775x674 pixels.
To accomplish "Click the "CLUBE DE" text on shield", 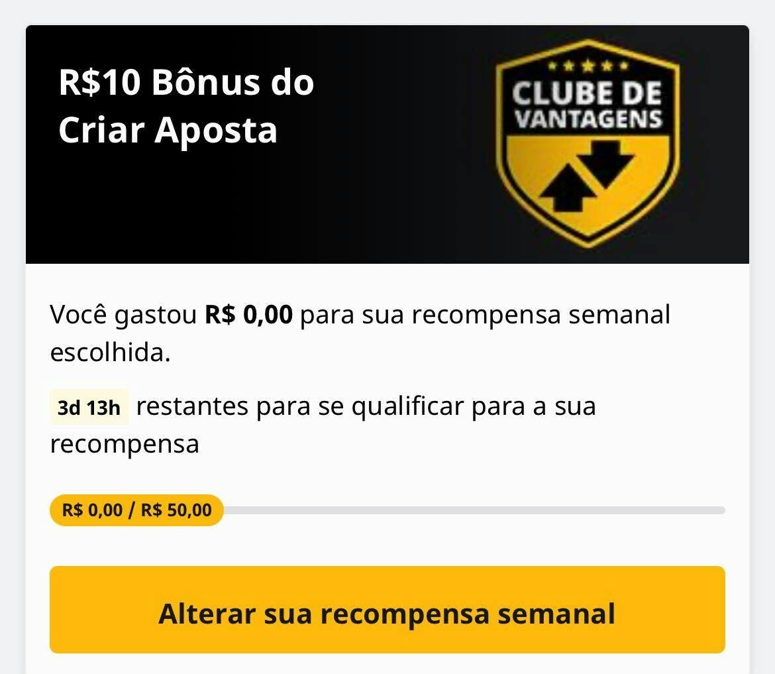I will 587,93.
